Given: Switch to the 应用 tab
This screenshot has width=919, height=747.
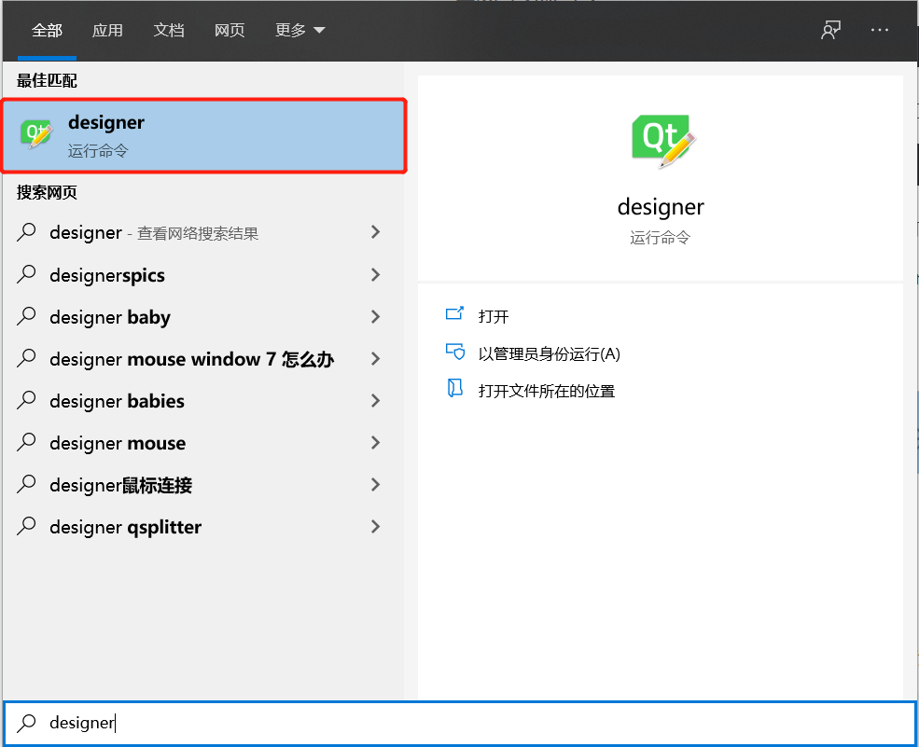Looking at the screenshot, I should tap(107, 30).
